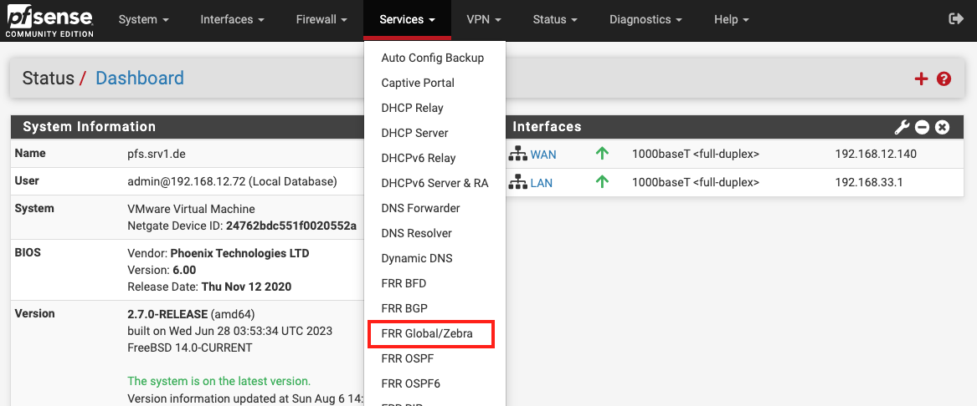Collapse the Interfaces widget with minus icon
This screenshot has height=406, width=977.
click(922, 127)
